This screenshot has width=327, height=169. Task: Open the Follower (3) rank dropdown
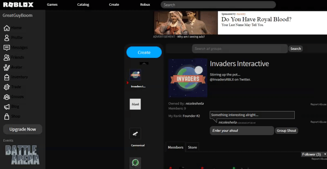coord(314,154)
